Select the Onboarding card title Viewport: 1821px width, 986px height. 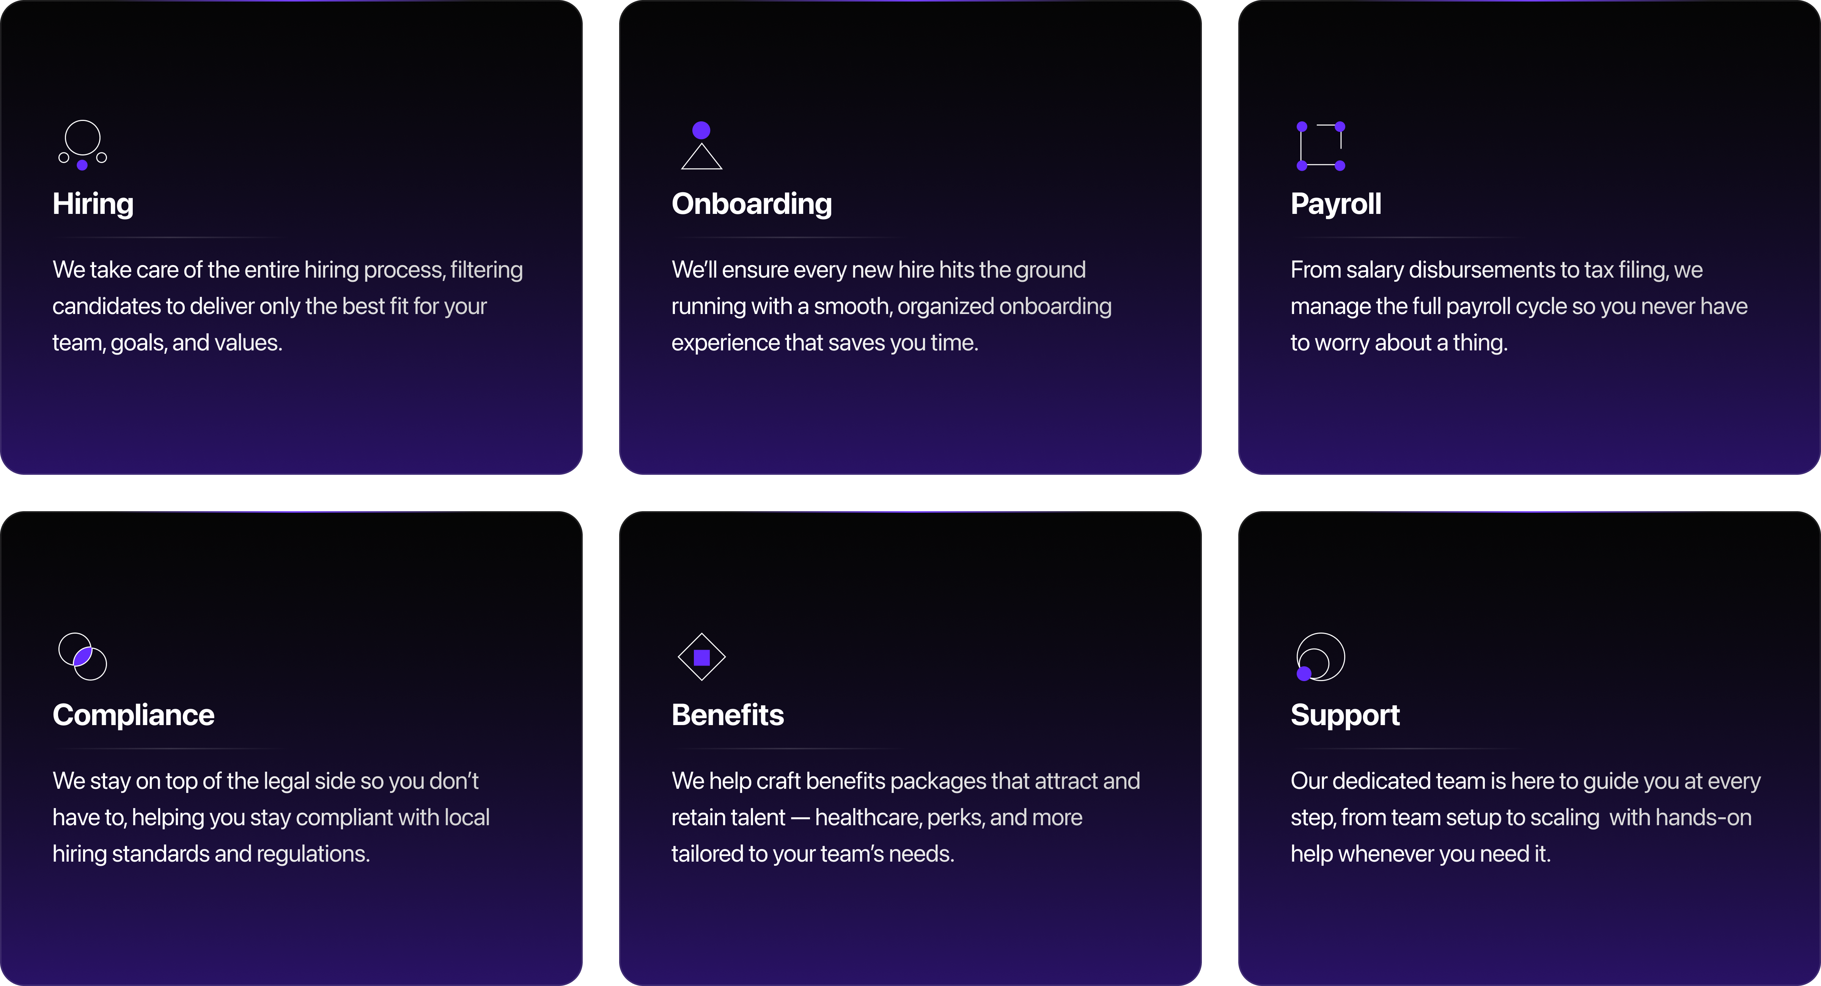(752, 204)
